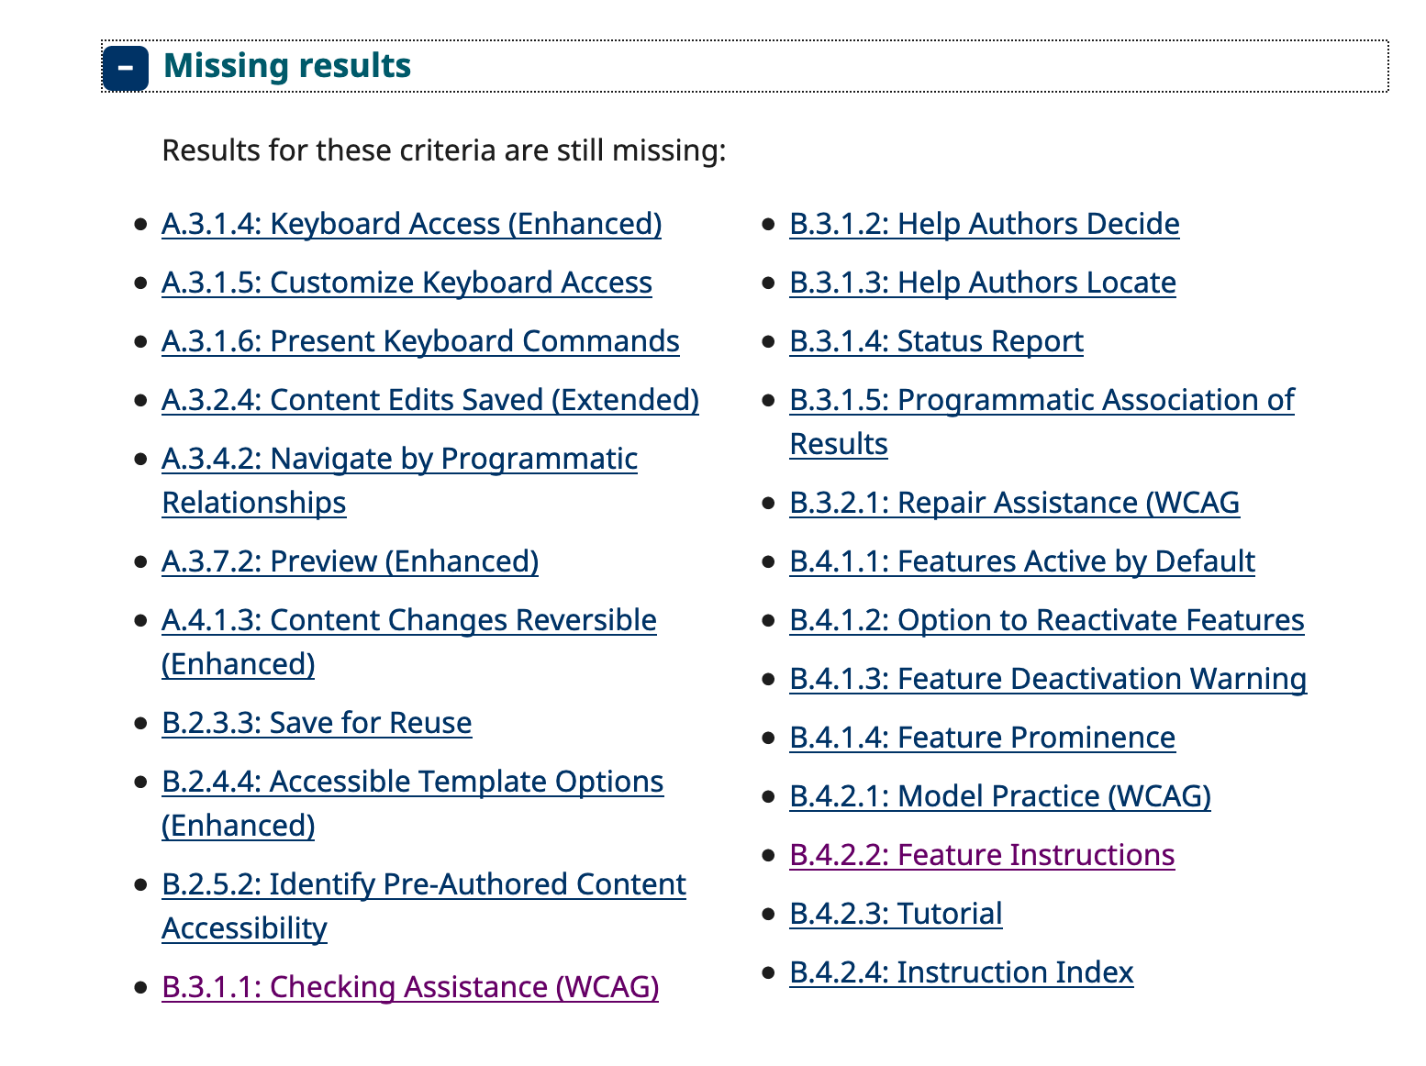Open B.3.1.1: Checking Assistance (WCAG)
The image size is (1426, 1066).
tap(409, 986)
